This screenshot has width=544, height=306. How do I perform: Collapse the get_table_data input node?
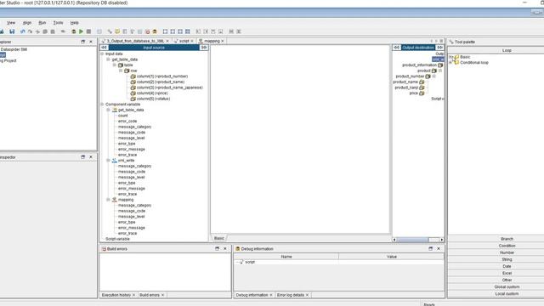[x=108, y=59]
